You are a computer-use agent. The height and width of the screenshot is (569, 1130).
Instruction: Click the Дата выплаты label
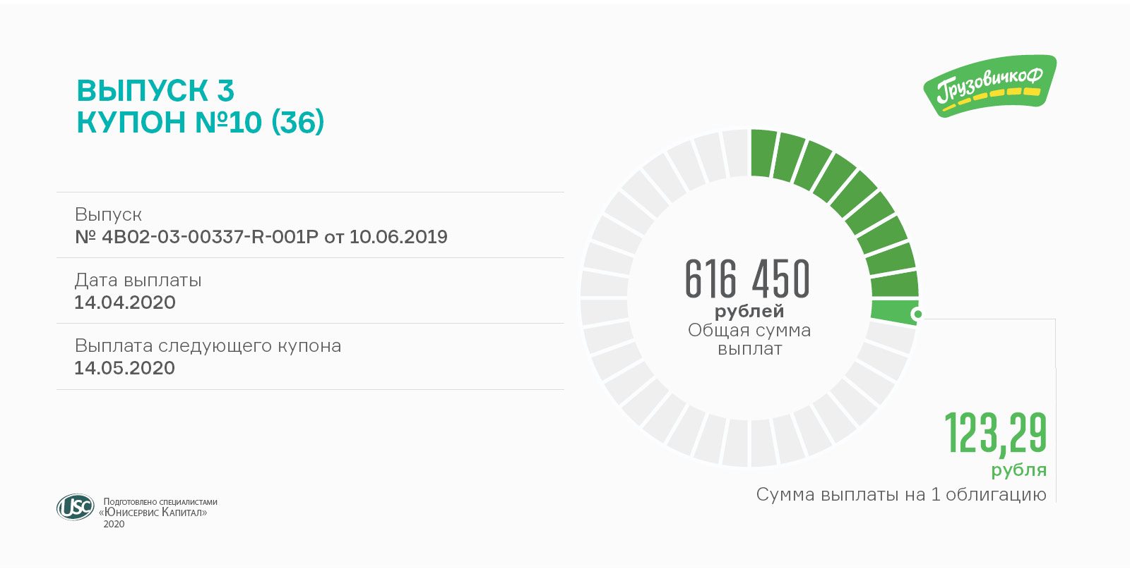[x=138, y=280]
